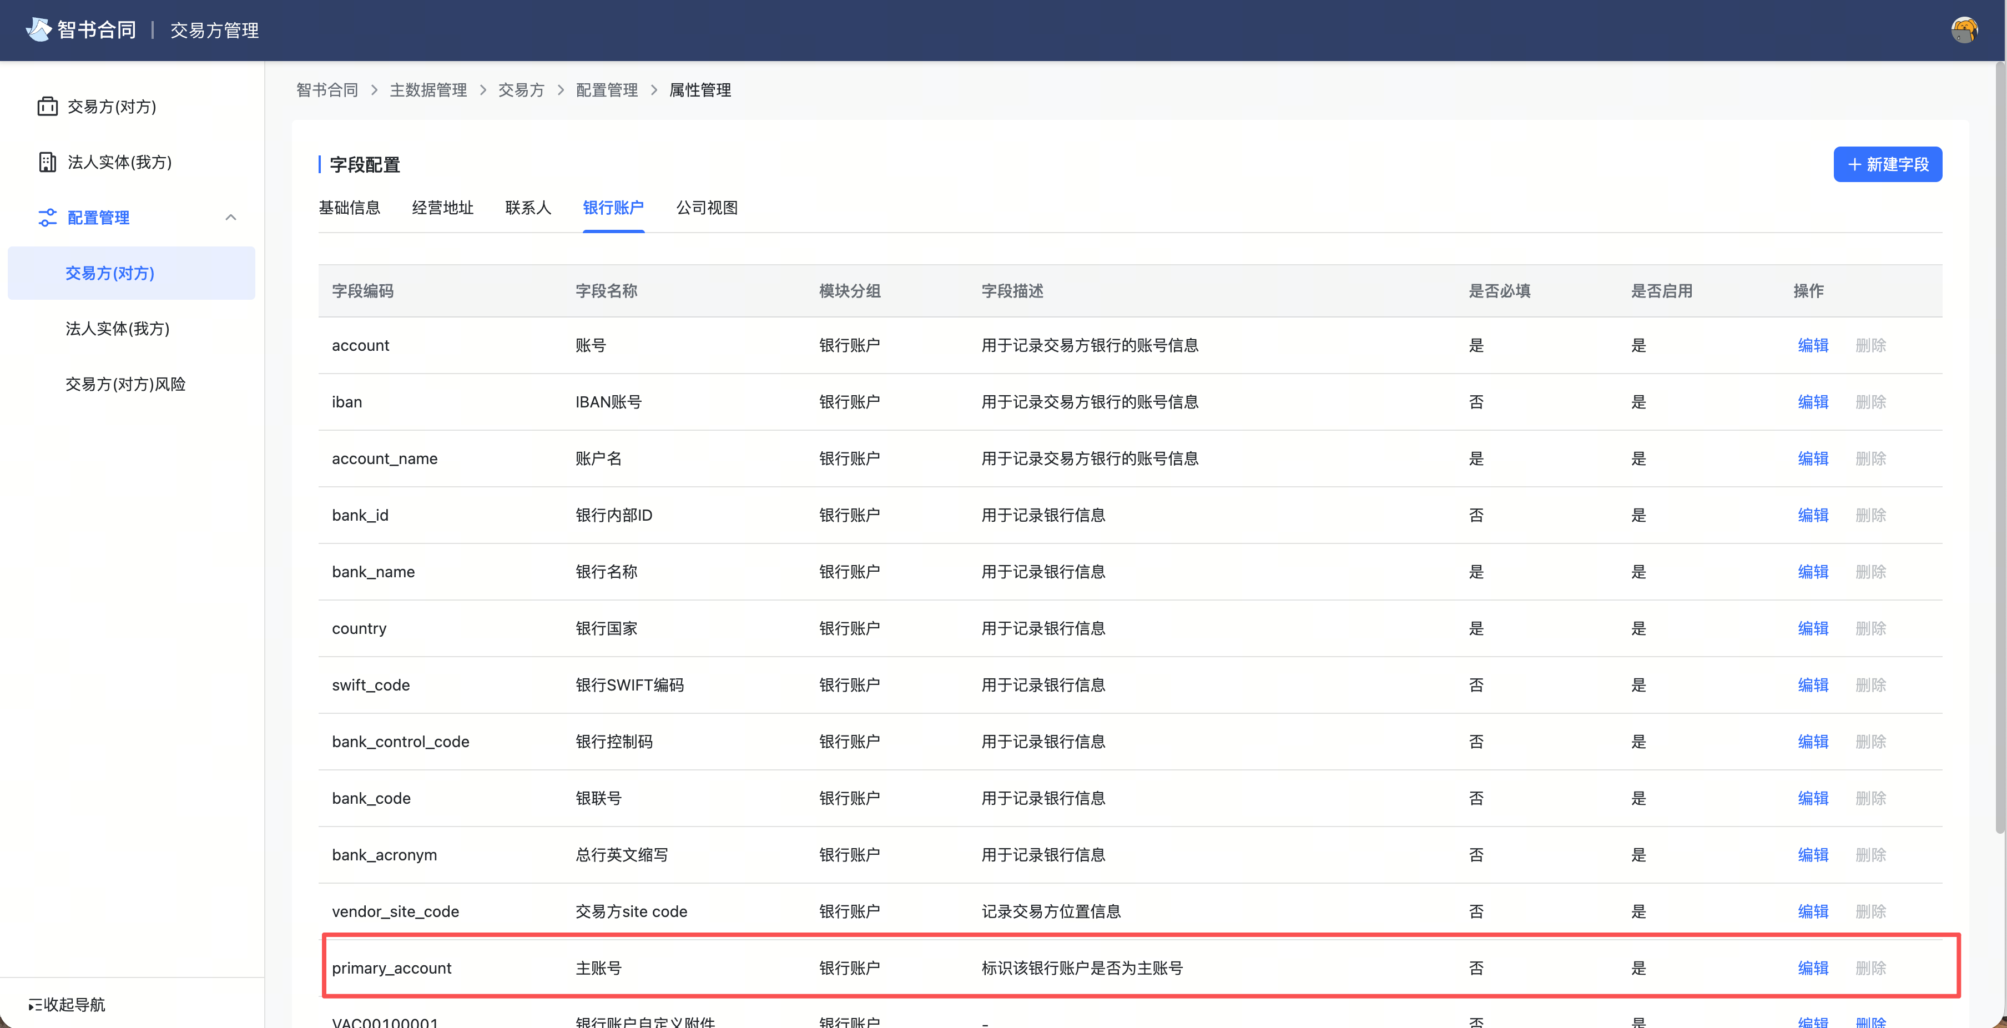Edit the swift_code field row
The height and width of the screenshot is (1028, 2007).
point(1813,684)
